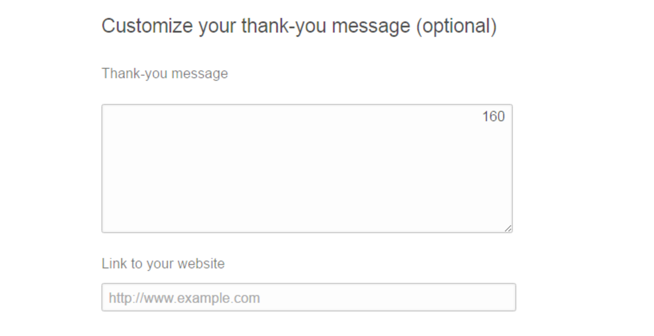Click the word "your" in the page heading
This screenshot has height=336, width=654.
pos(217,26)
